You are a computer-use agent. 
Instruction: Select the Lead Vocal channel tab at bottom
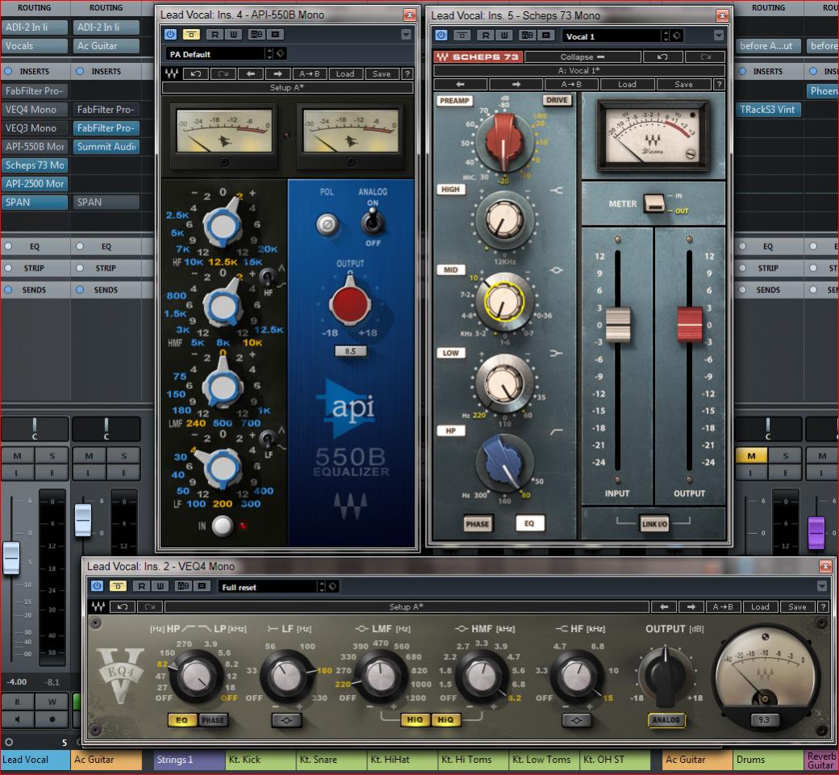tap(35, 760)
